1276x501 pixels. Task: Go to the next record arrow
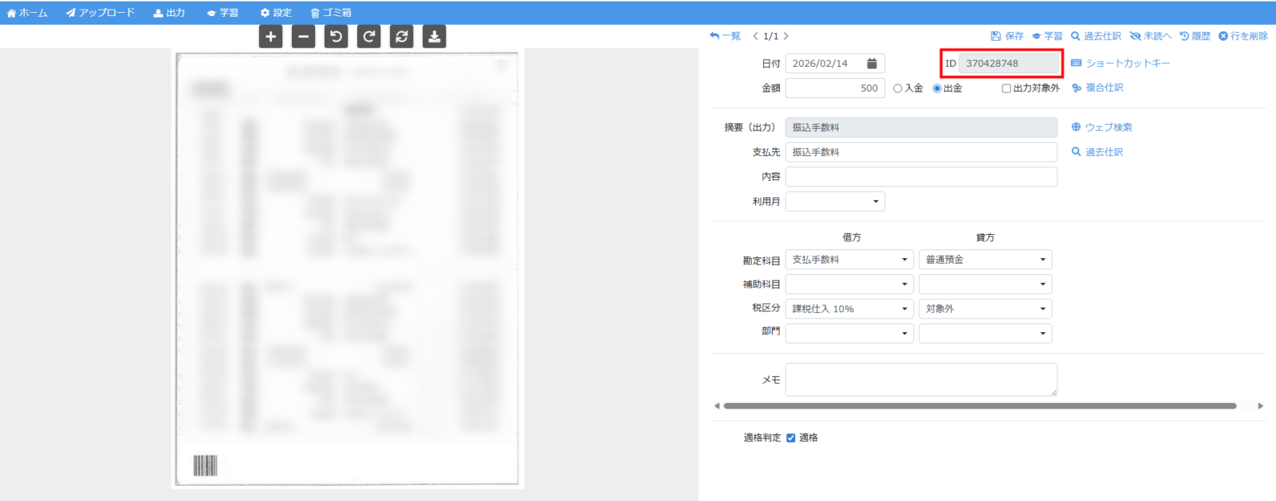click(x=786, y=36)
